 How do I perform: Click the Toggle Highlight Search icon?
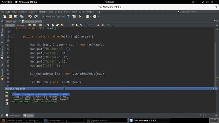click(x=62, y=25)
